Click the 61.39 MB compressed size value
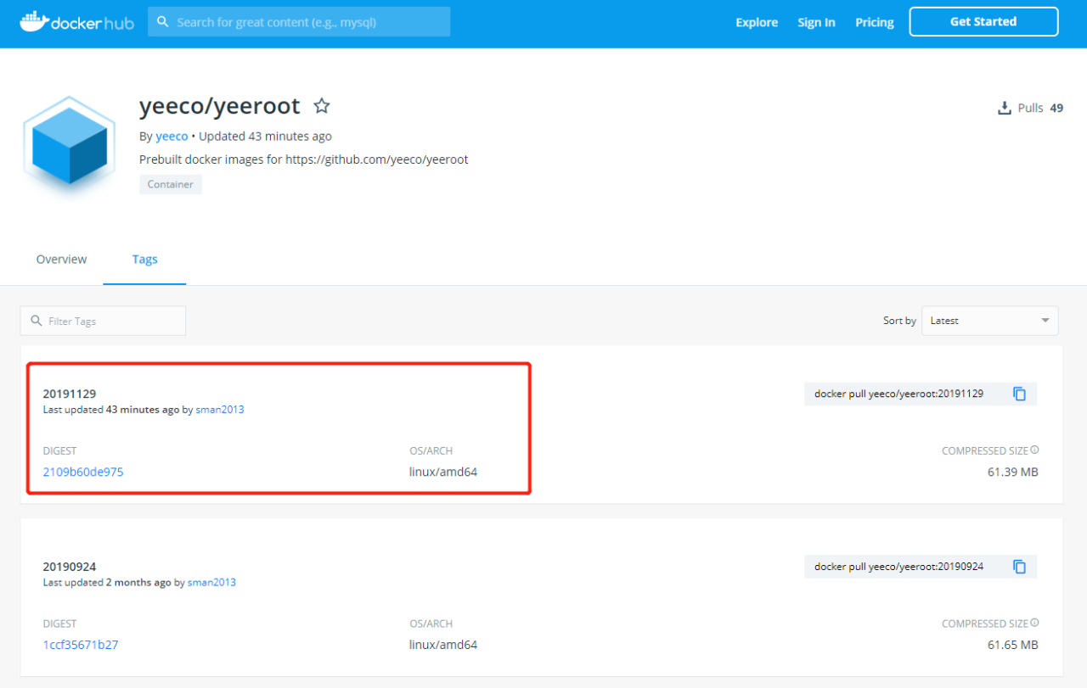This screenshot has height=688, width=1087. [x=1013, y=472]
